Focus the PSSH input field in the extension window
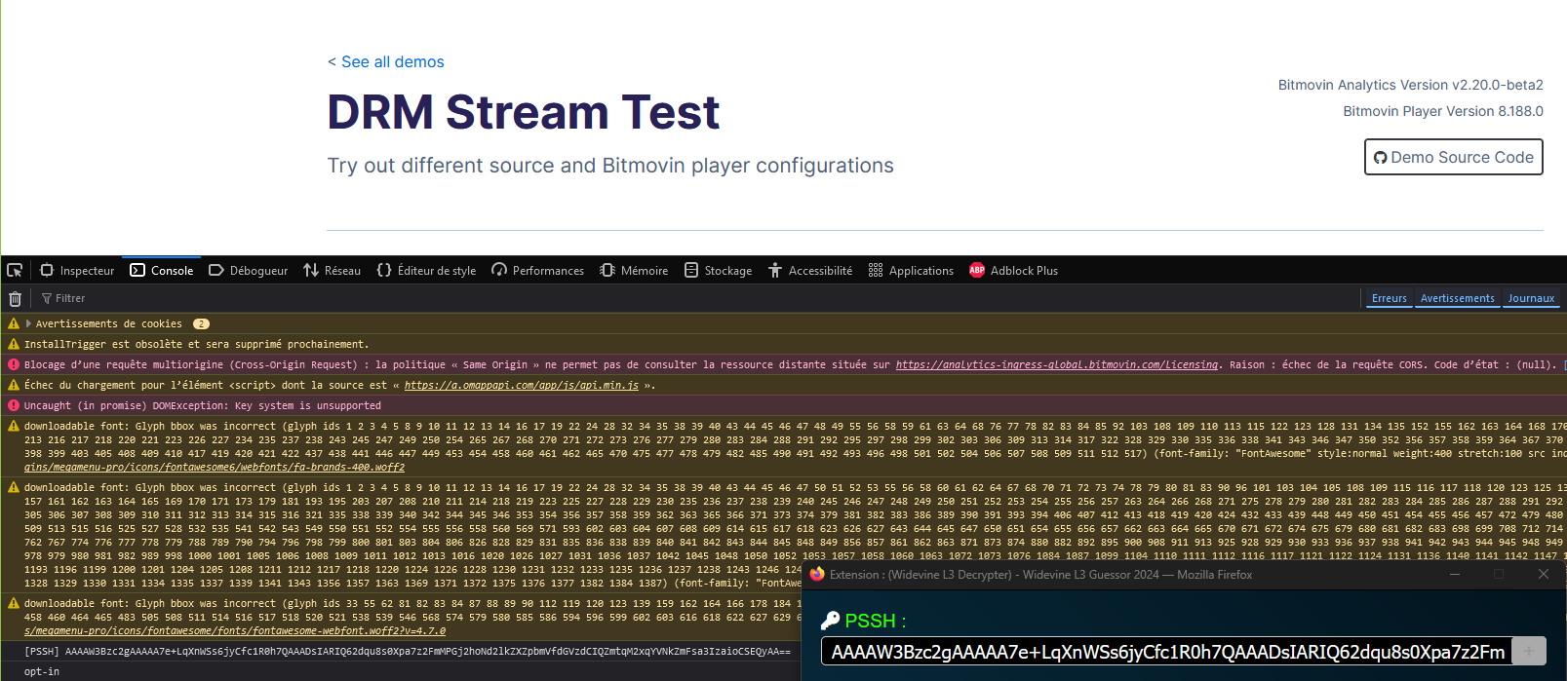Image resolution: width=1567 pixels, height=681 pixels. coord(1165,652)
